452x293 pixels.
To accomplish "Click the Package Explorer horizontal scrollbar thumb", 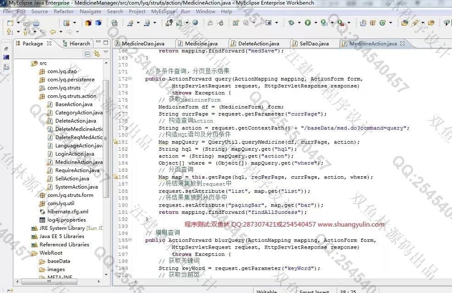I will [x=50, y=282].
